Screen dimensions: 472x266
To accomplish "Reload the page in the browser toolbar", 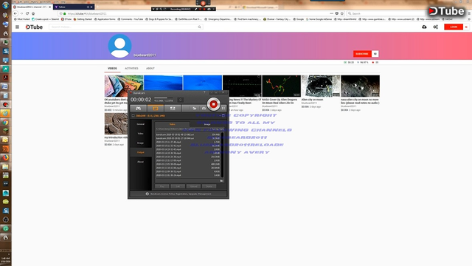I will point(27,13).
